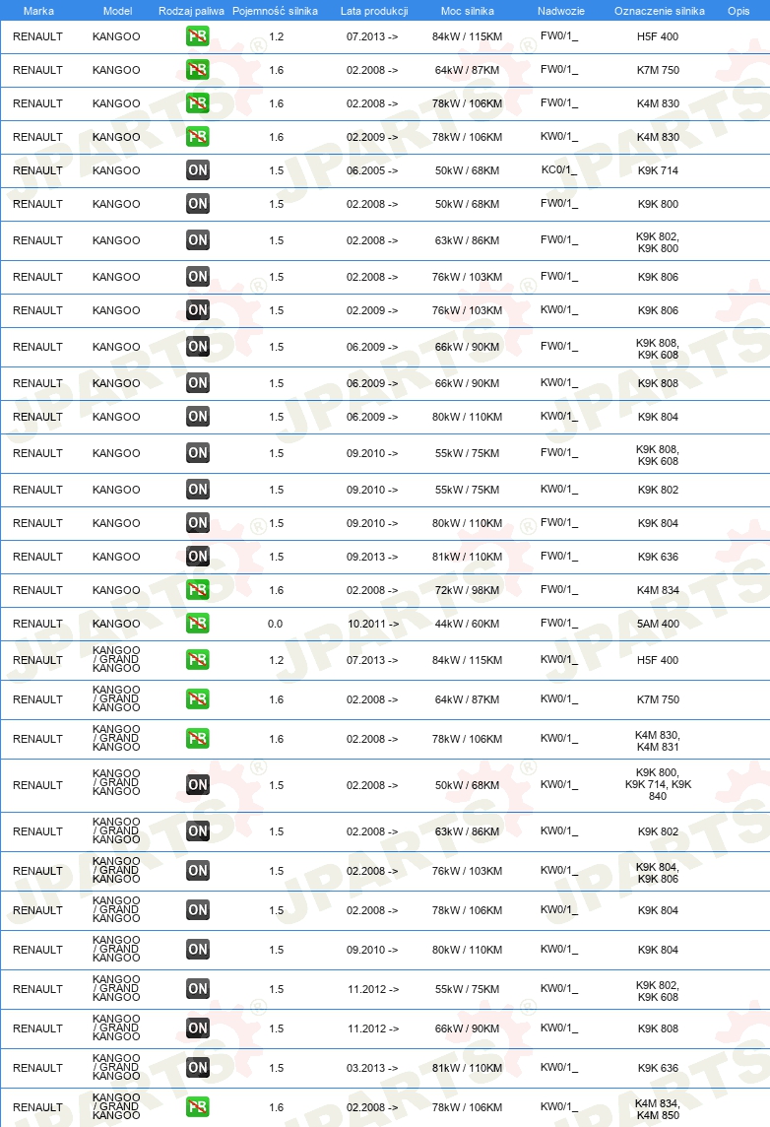Click the 1.2 capacity cell in the GRAND KANGOO H5F 400 row
This screenshot has width=770, height=1127.
277,660
